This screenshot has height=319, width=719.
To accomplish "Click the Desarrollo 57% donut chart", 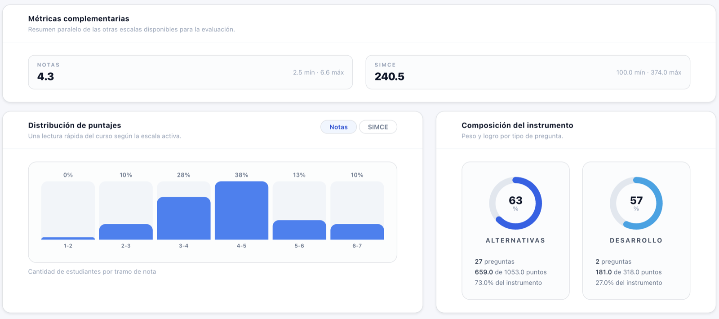I will pos(636,203).
